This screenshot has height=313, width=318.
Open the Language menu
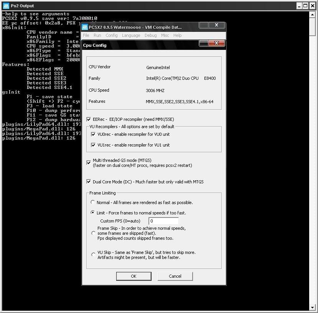(131, 35)
